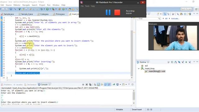
Task: Open Task List view menu triangle
Action: (x=194, y=14)
